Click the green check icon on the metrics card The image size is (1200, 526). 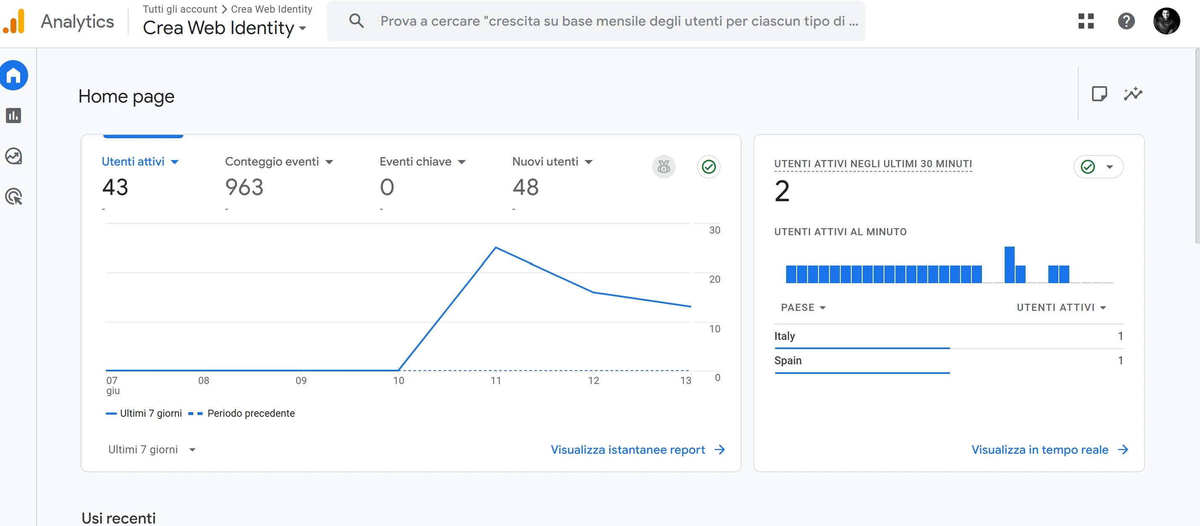tap(708, 167)
